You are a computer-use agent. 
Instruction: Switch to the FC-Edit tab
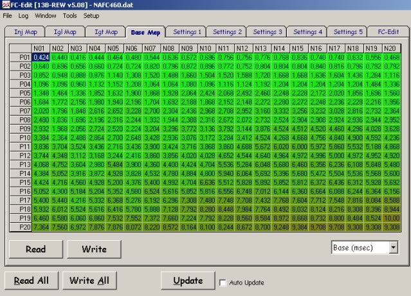coord(388,32)
